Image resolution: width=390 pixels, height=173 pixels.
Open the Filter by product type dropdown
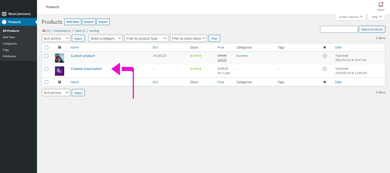(x=146, y=38)
